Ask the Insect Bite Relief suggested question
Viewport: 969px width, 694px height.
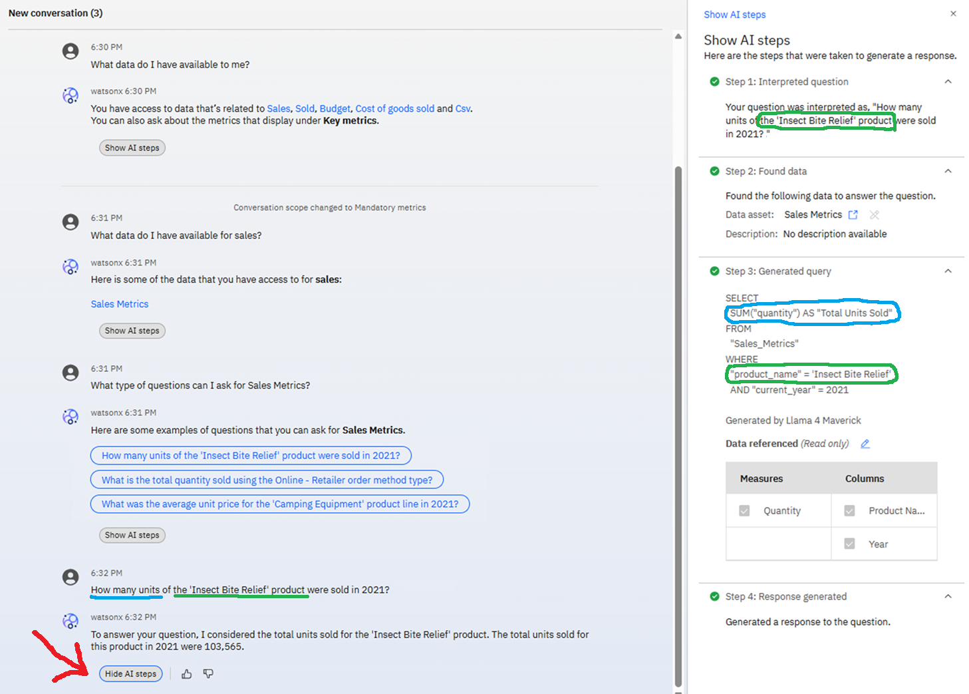(251, 456)
